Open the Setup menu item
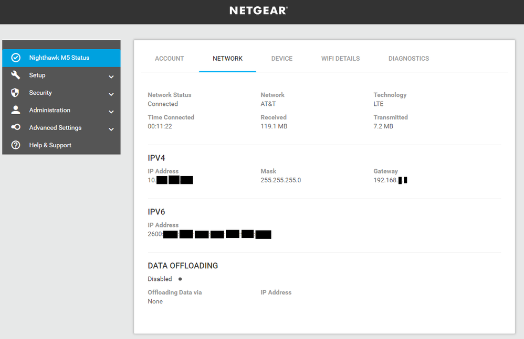The image size is (524, 339). coord(61,75)
